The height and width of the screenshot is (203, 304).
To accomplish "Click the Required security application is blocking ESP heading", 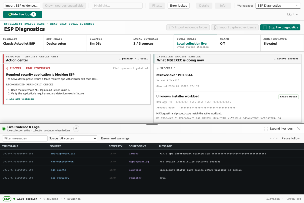I will [41, 75].
